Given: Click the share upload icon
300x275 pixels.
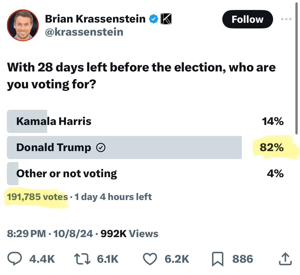Looking at the screenshot, I should [x=285, y=259].
